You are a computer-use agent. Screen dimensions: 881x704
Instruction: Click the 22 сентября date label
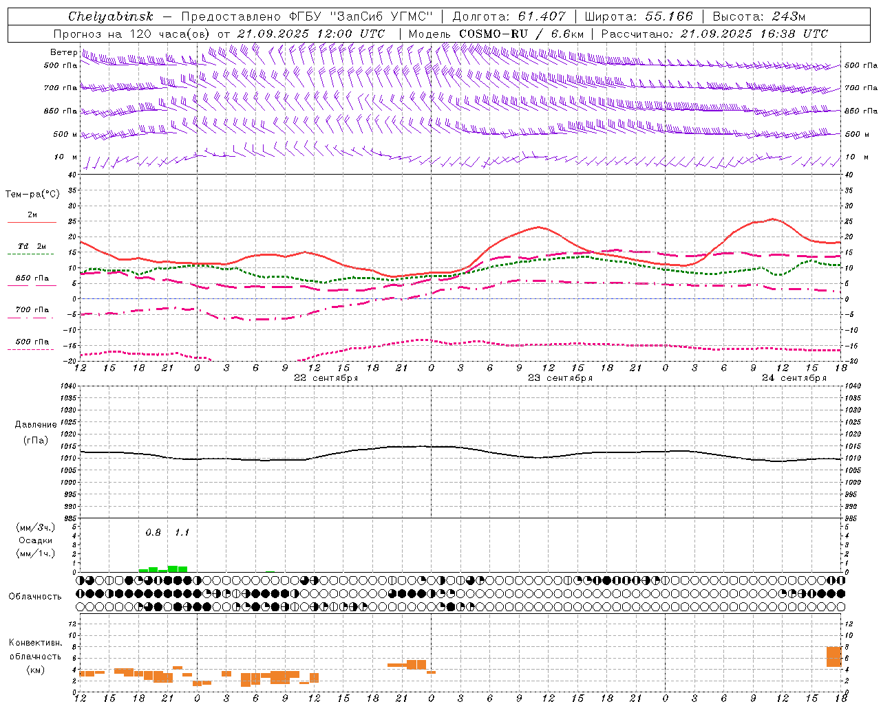326,378
